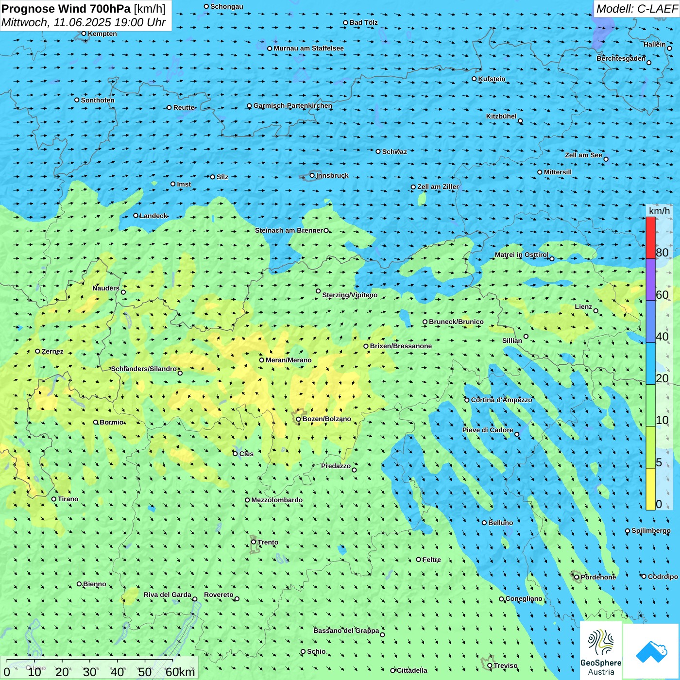
Task: Click the 'Lienz' town label
Action: (x=583, y=306)
